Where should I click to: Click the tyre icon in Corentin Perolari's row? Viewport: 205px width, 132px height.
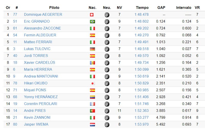pos(107,104)
